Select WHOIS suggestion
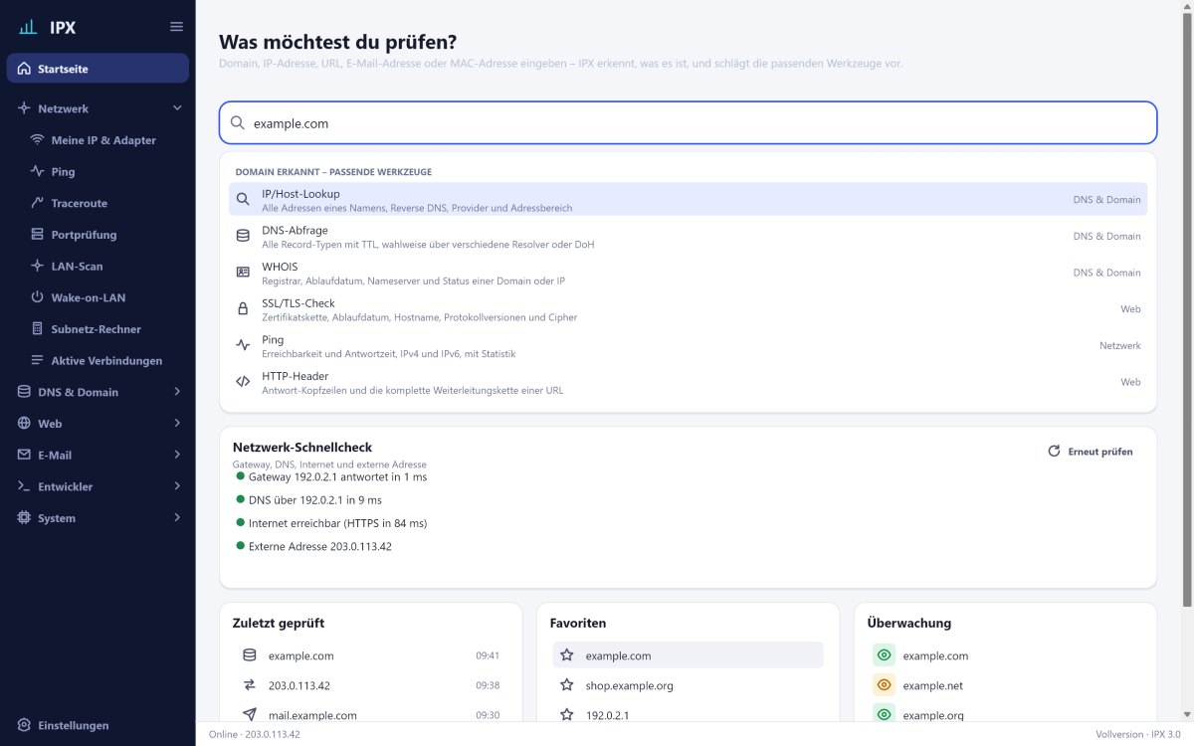 (688, 273)
